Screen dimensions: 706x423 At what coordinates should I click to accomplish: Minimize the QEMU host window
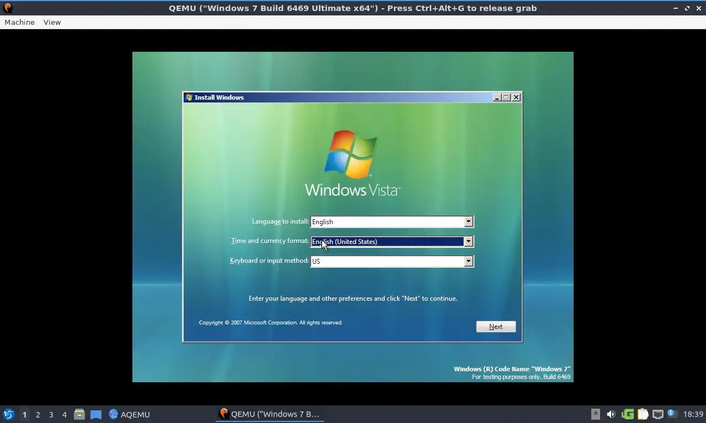[676, 8]
